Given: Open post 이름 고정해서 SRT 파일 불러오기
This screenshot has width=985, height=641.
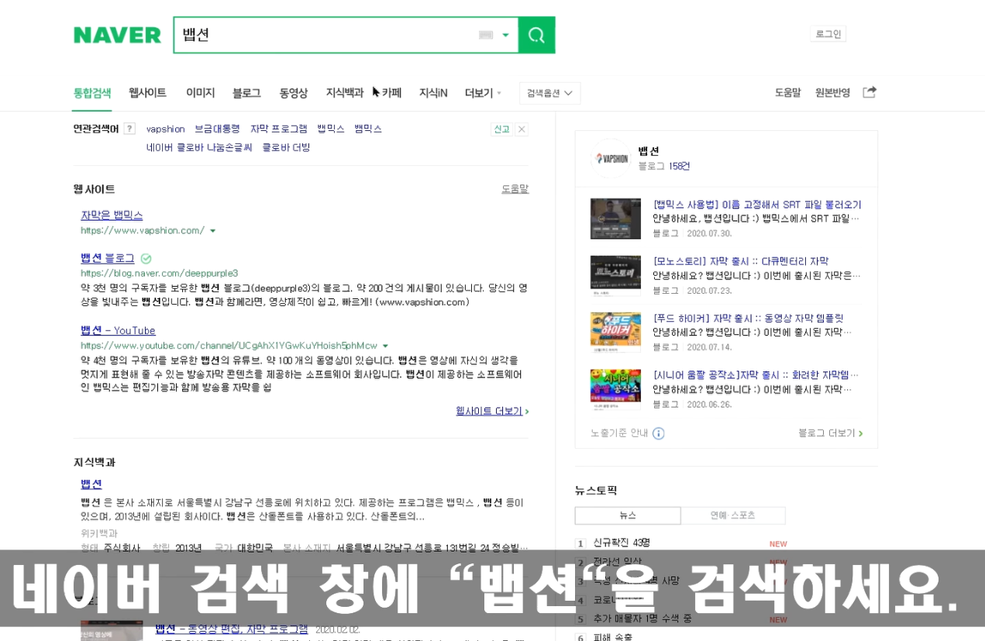Looking at the screenshot, I should (757, 205).
